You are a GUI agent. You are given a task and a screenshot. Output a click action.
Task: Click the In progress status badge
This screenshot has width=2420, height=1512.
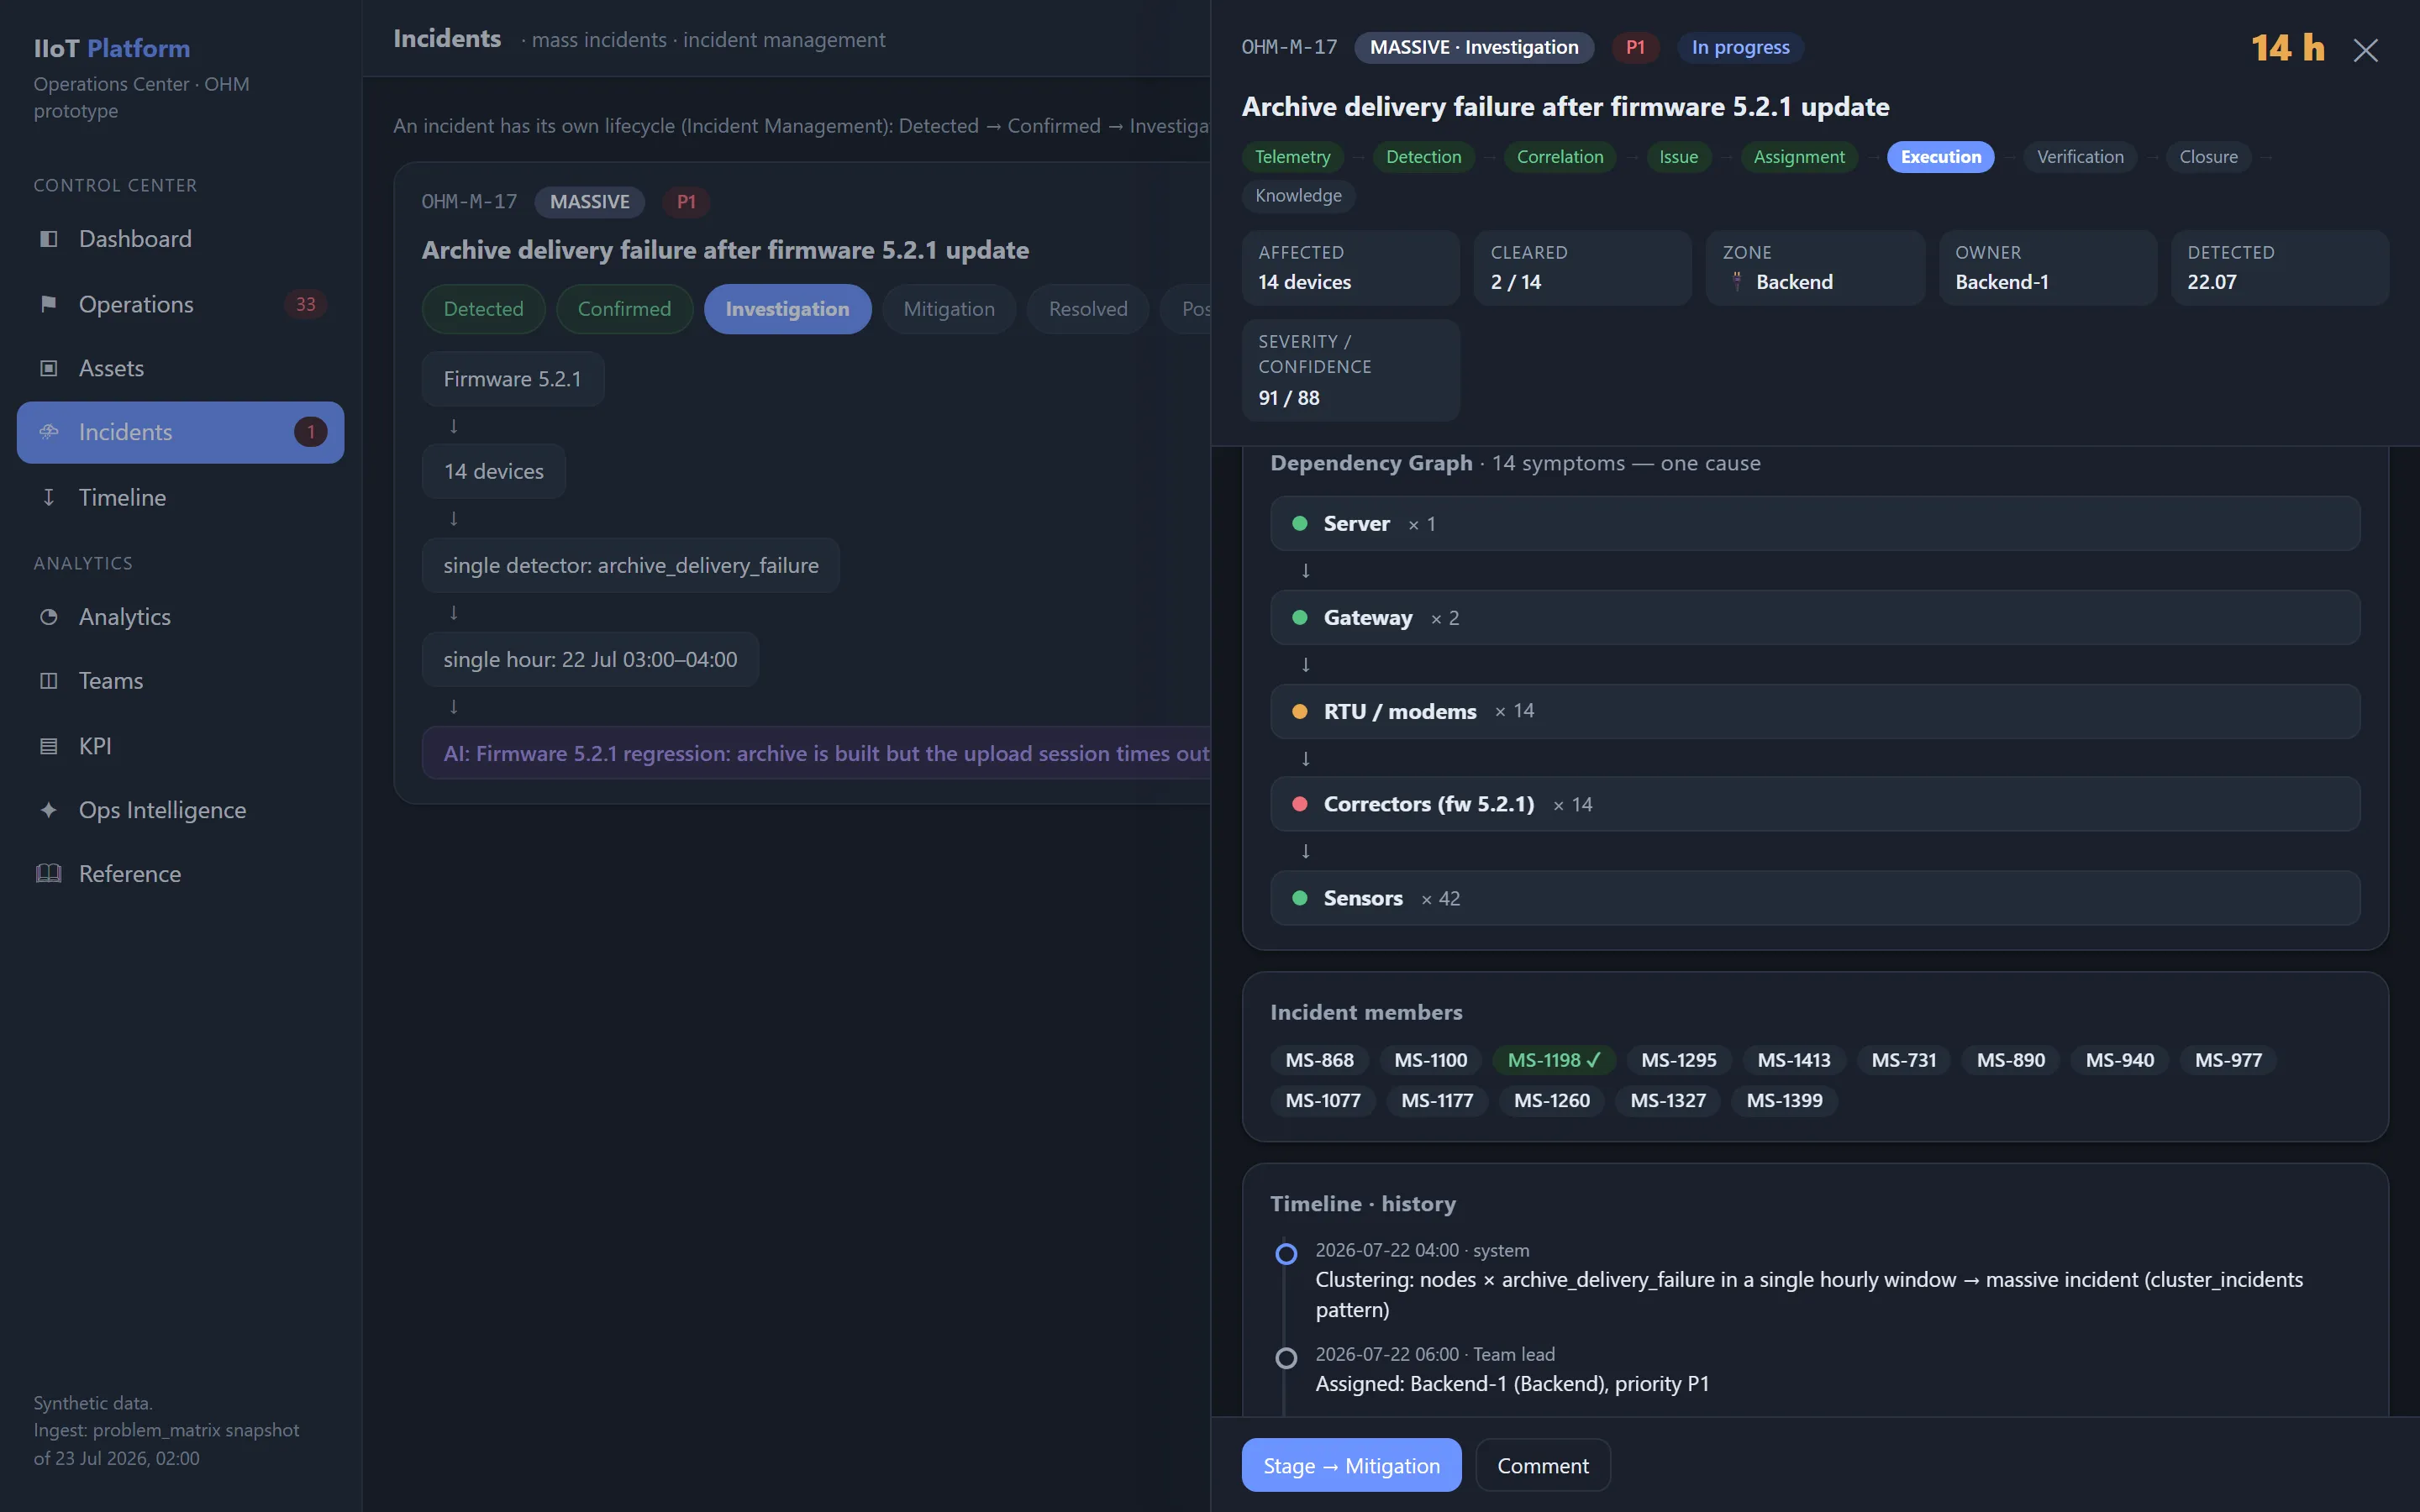tap(1740, 47)
